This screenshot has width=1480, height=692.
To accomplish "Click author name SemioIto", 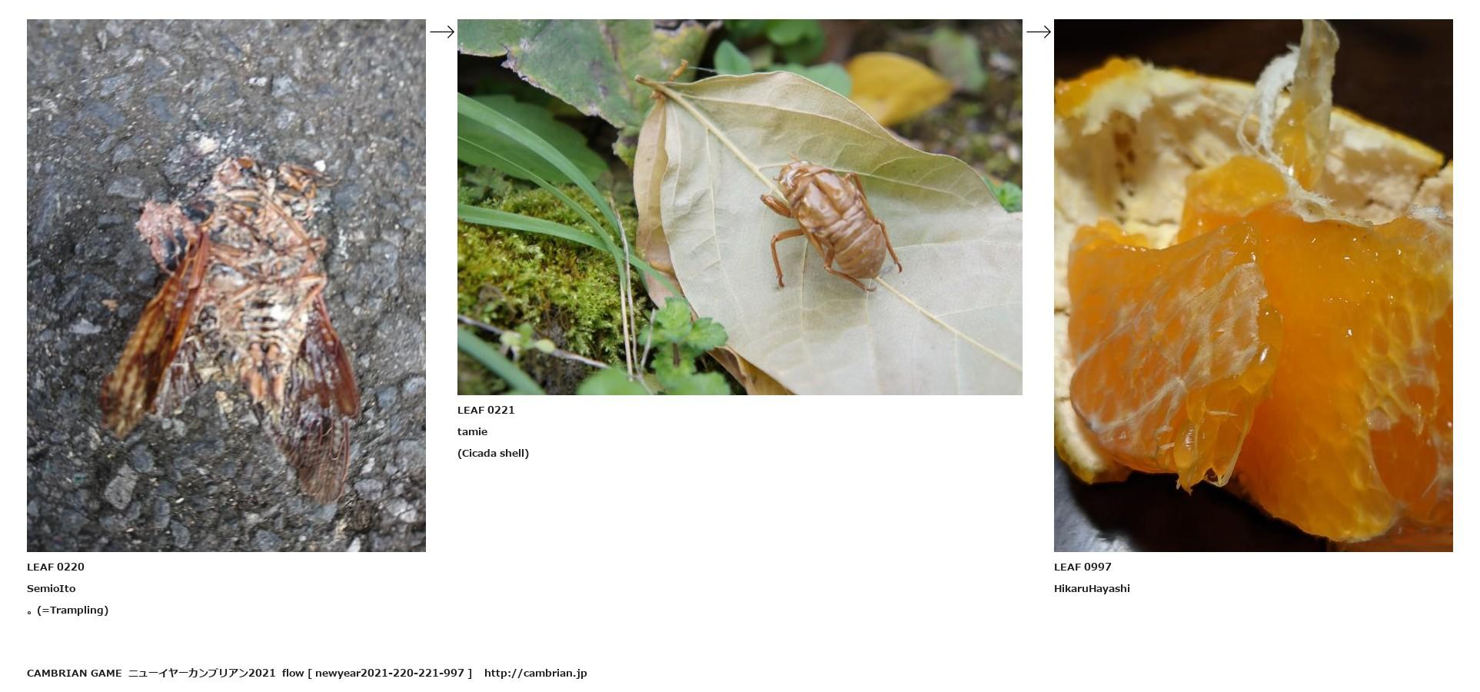I will tap(52, 588).
